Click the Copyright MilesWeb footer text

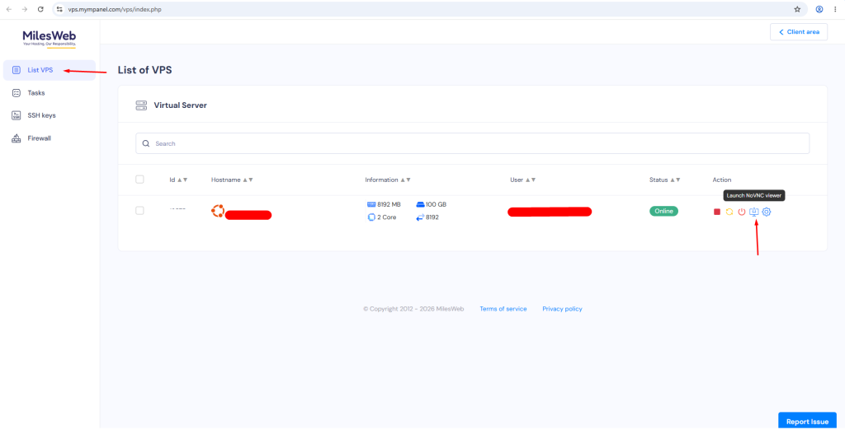[413, 309]
